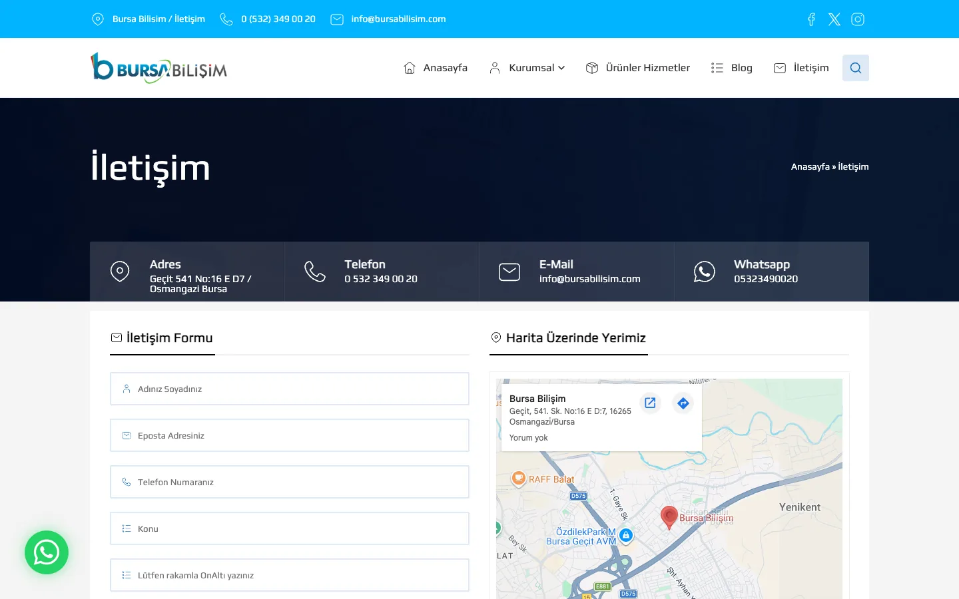Screen dimensions: 959x599
Task: Open the X (Twitter) icon in top bar
Action: (834, 19)
